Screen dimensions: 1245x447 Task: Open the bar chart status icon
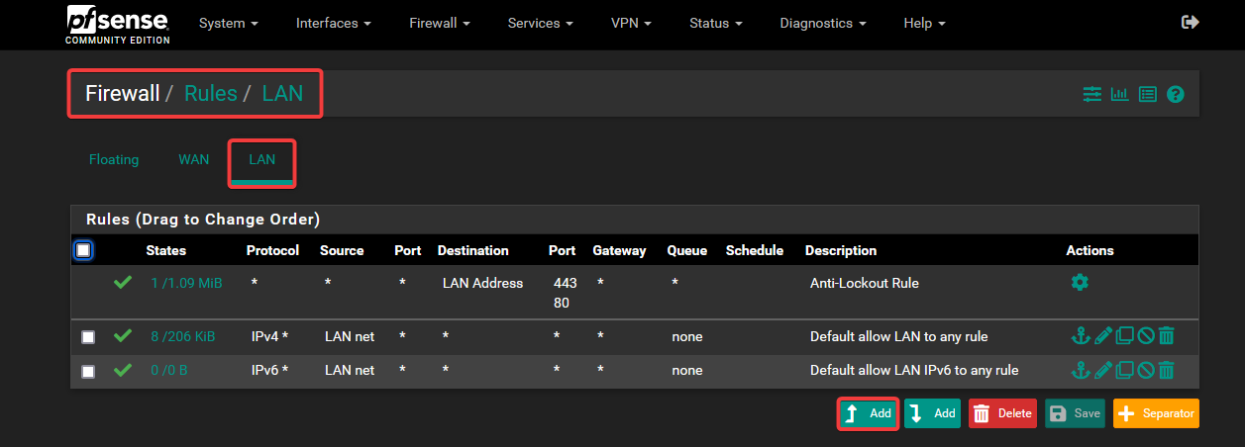(1119, 95)
